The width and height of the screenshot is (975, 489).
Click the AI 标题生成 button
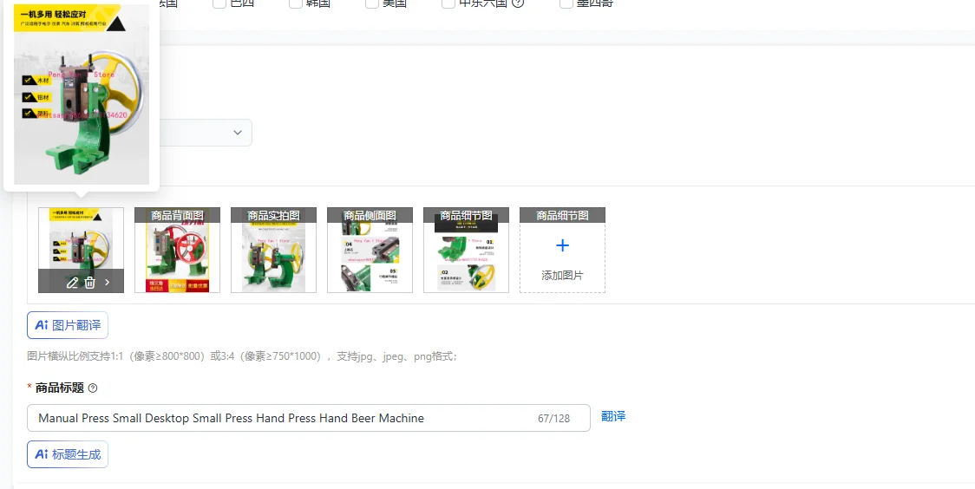[68, 454]
